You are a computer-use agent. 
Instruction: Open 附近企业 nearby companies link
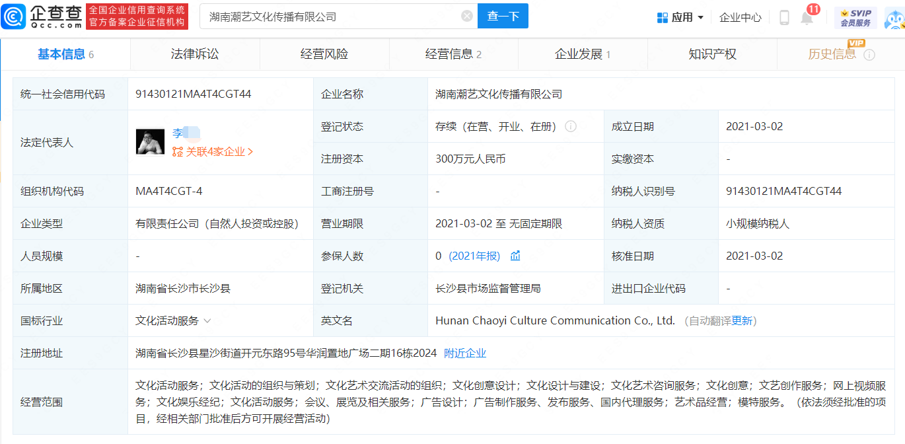point(465,353)
